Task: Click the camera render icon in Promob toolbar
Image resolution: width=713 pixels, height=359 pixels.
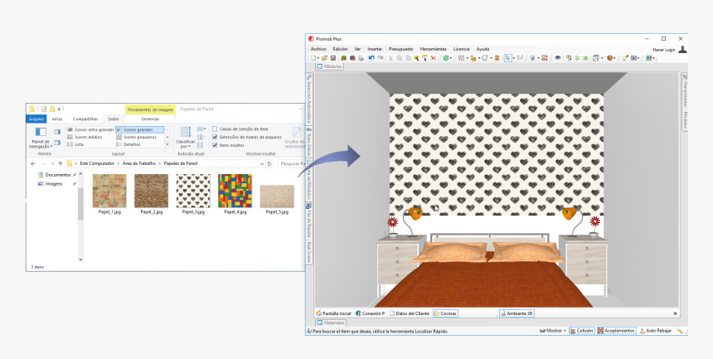Action: [634, 58]
